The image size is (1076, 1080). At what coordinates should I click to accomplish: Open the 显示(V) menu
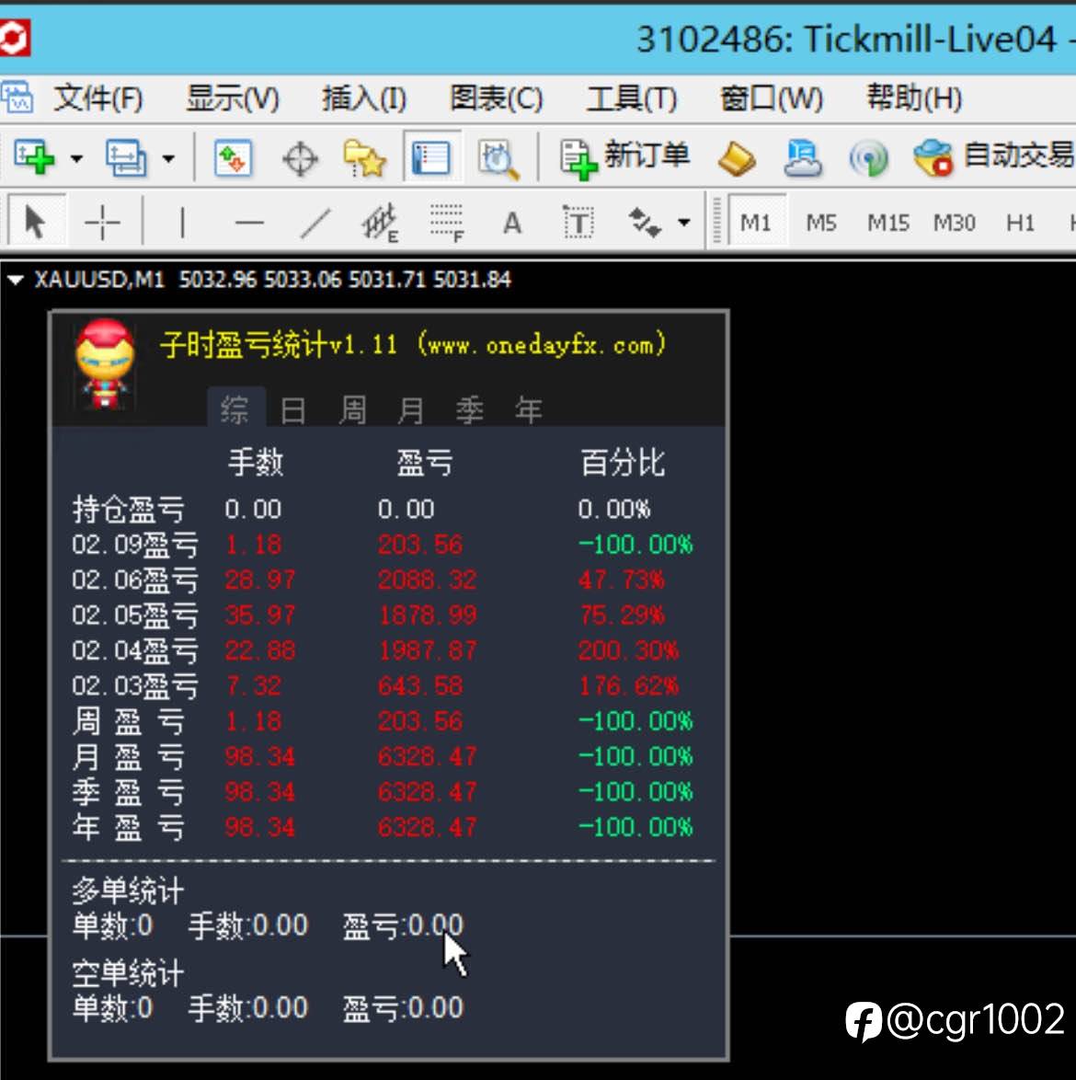(233, 98)
